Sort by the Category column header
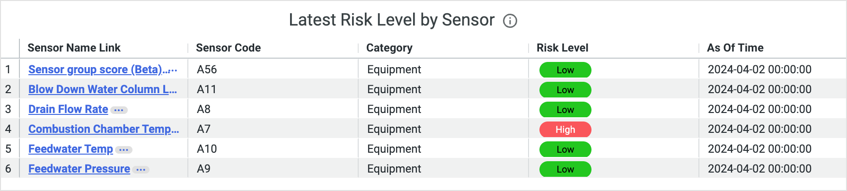The image size is (847, 191). pyautogui.click(x=389, y=48)
